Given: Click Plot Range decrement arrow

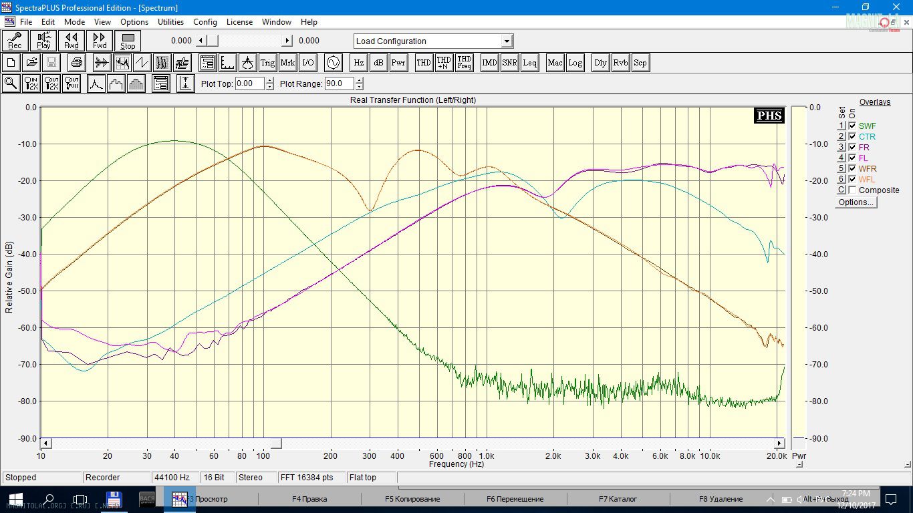Looking at the screenshot, I should tap(360, 87).
